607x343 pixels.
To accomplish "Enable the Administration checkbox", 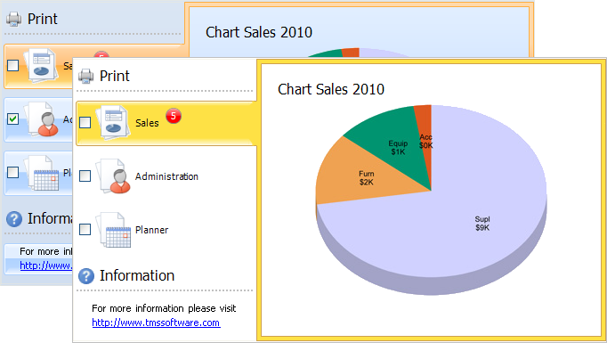I will (x=85, y=176).
